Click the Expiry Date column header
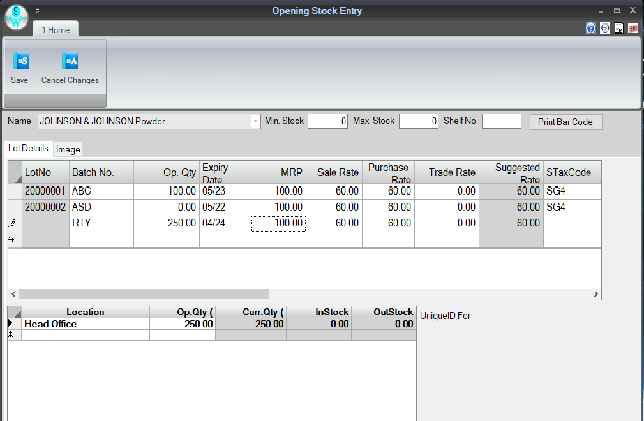The height and width of the screenshot is (421, 644). click(x=225, y=172)
